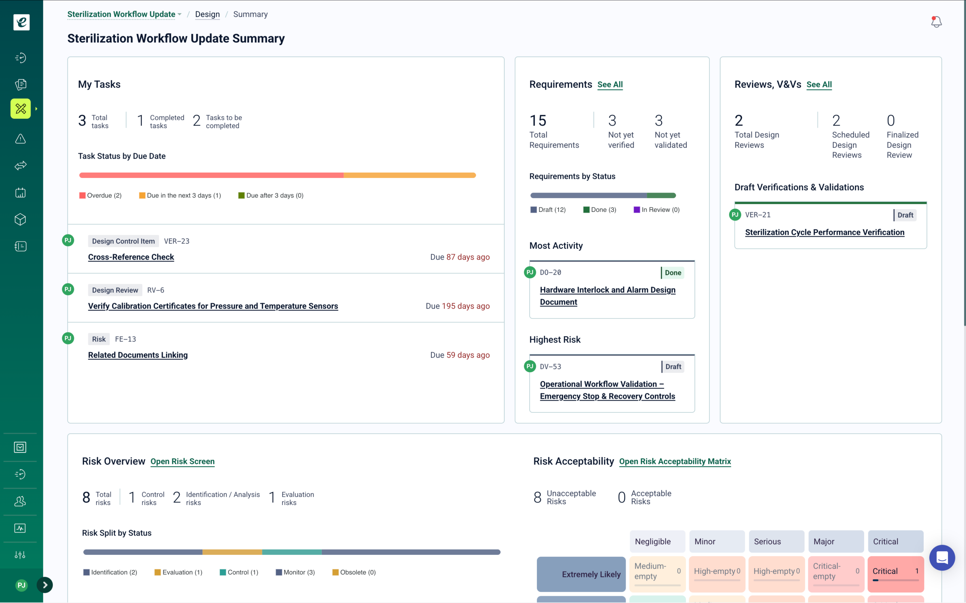Image resolution: width=966 pixels, height=603 pixels.
Task: Click the Overdue (2) legend swatch
Action: (82, 196)
